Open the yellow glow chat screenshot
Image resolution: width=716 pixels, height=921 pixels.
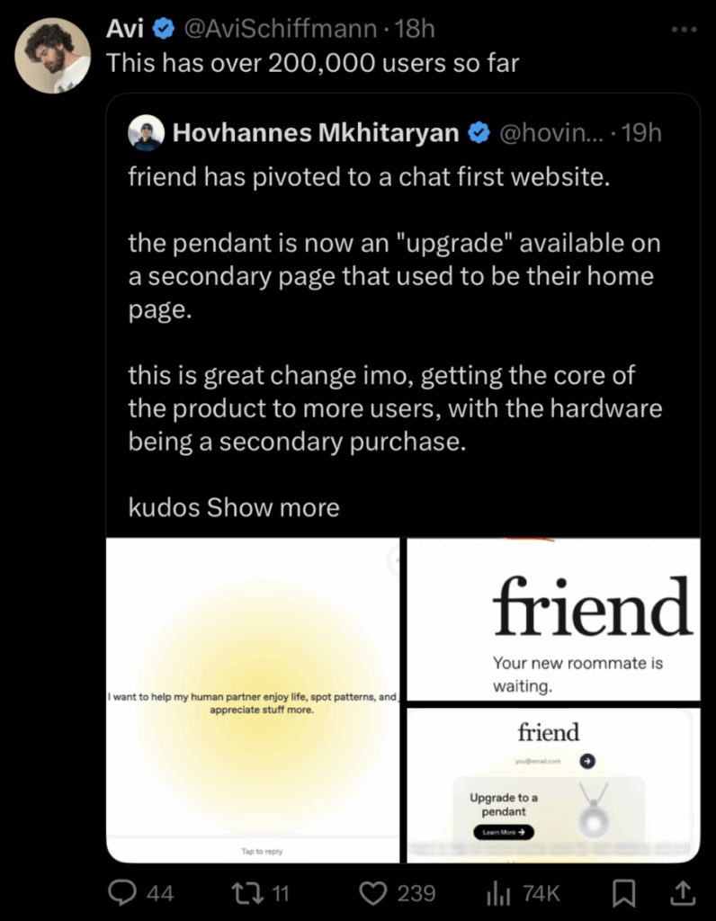click(x=253, y=700)
